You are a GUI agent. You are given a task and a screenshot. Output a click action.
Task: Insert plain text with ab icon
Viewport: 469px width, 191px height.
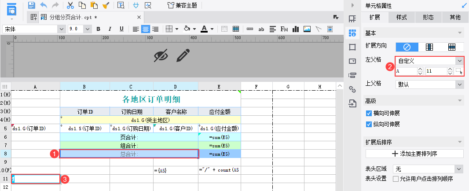tap(261, 29)
